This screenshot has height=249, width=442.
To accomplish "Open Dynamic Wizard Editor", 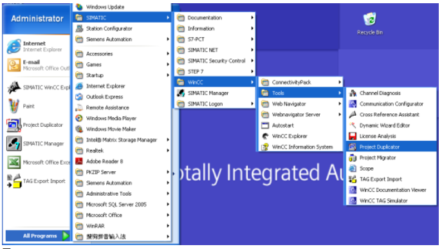I will click(391, 125).
